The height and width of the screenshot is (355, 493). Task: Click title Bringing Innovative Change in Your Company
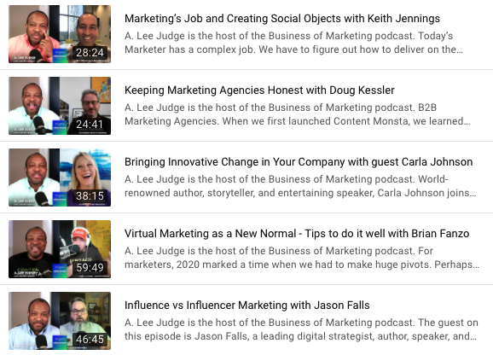(299, 162)
